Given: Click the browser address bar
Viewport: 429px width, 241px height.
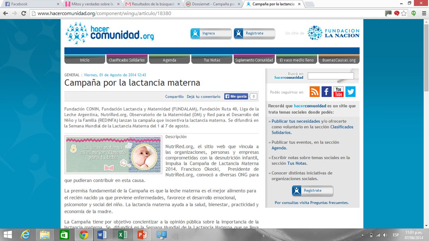Looking at the screenshot, I should pyautogui.click(x=206, y=13).
